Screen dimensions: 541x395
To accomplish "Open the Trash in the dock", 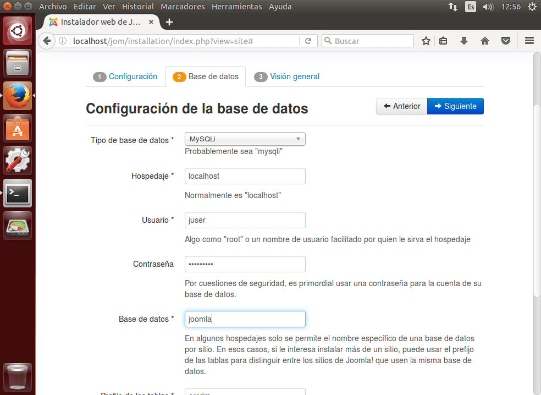I will [18, 377].
